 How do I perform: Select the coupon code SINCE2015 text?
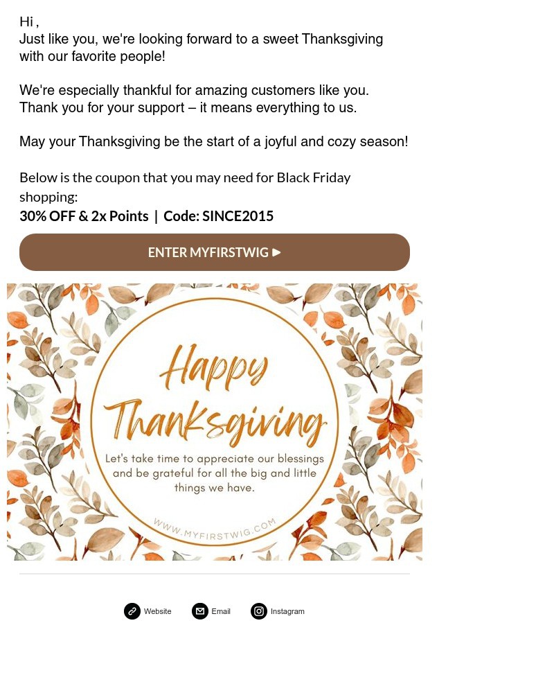click(238, 216)
